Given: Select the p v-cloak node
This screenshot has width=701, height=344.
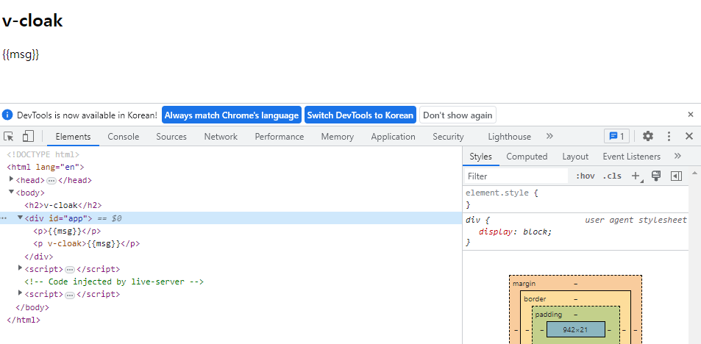Looking at the screenshot, I should click(86, 244).
